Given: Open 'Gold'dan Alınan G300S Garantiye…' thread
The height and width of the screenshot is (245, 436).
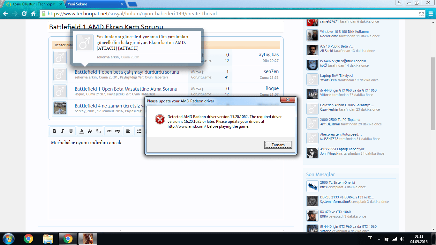Looking at the screenshot, I should (347, 105).
